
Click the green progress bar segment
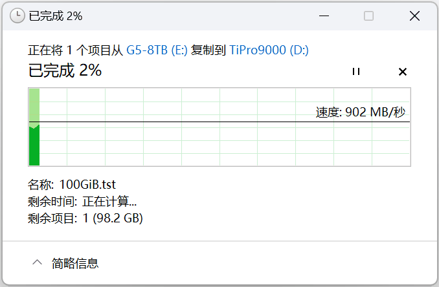[x=34, y=145]
